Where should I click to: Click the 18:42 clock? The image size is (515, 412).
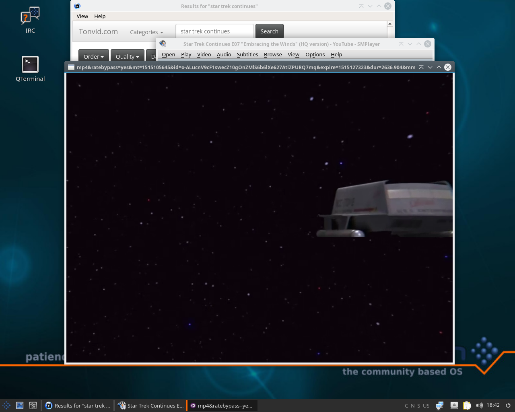pyautogui.click(x=493, y=405)
